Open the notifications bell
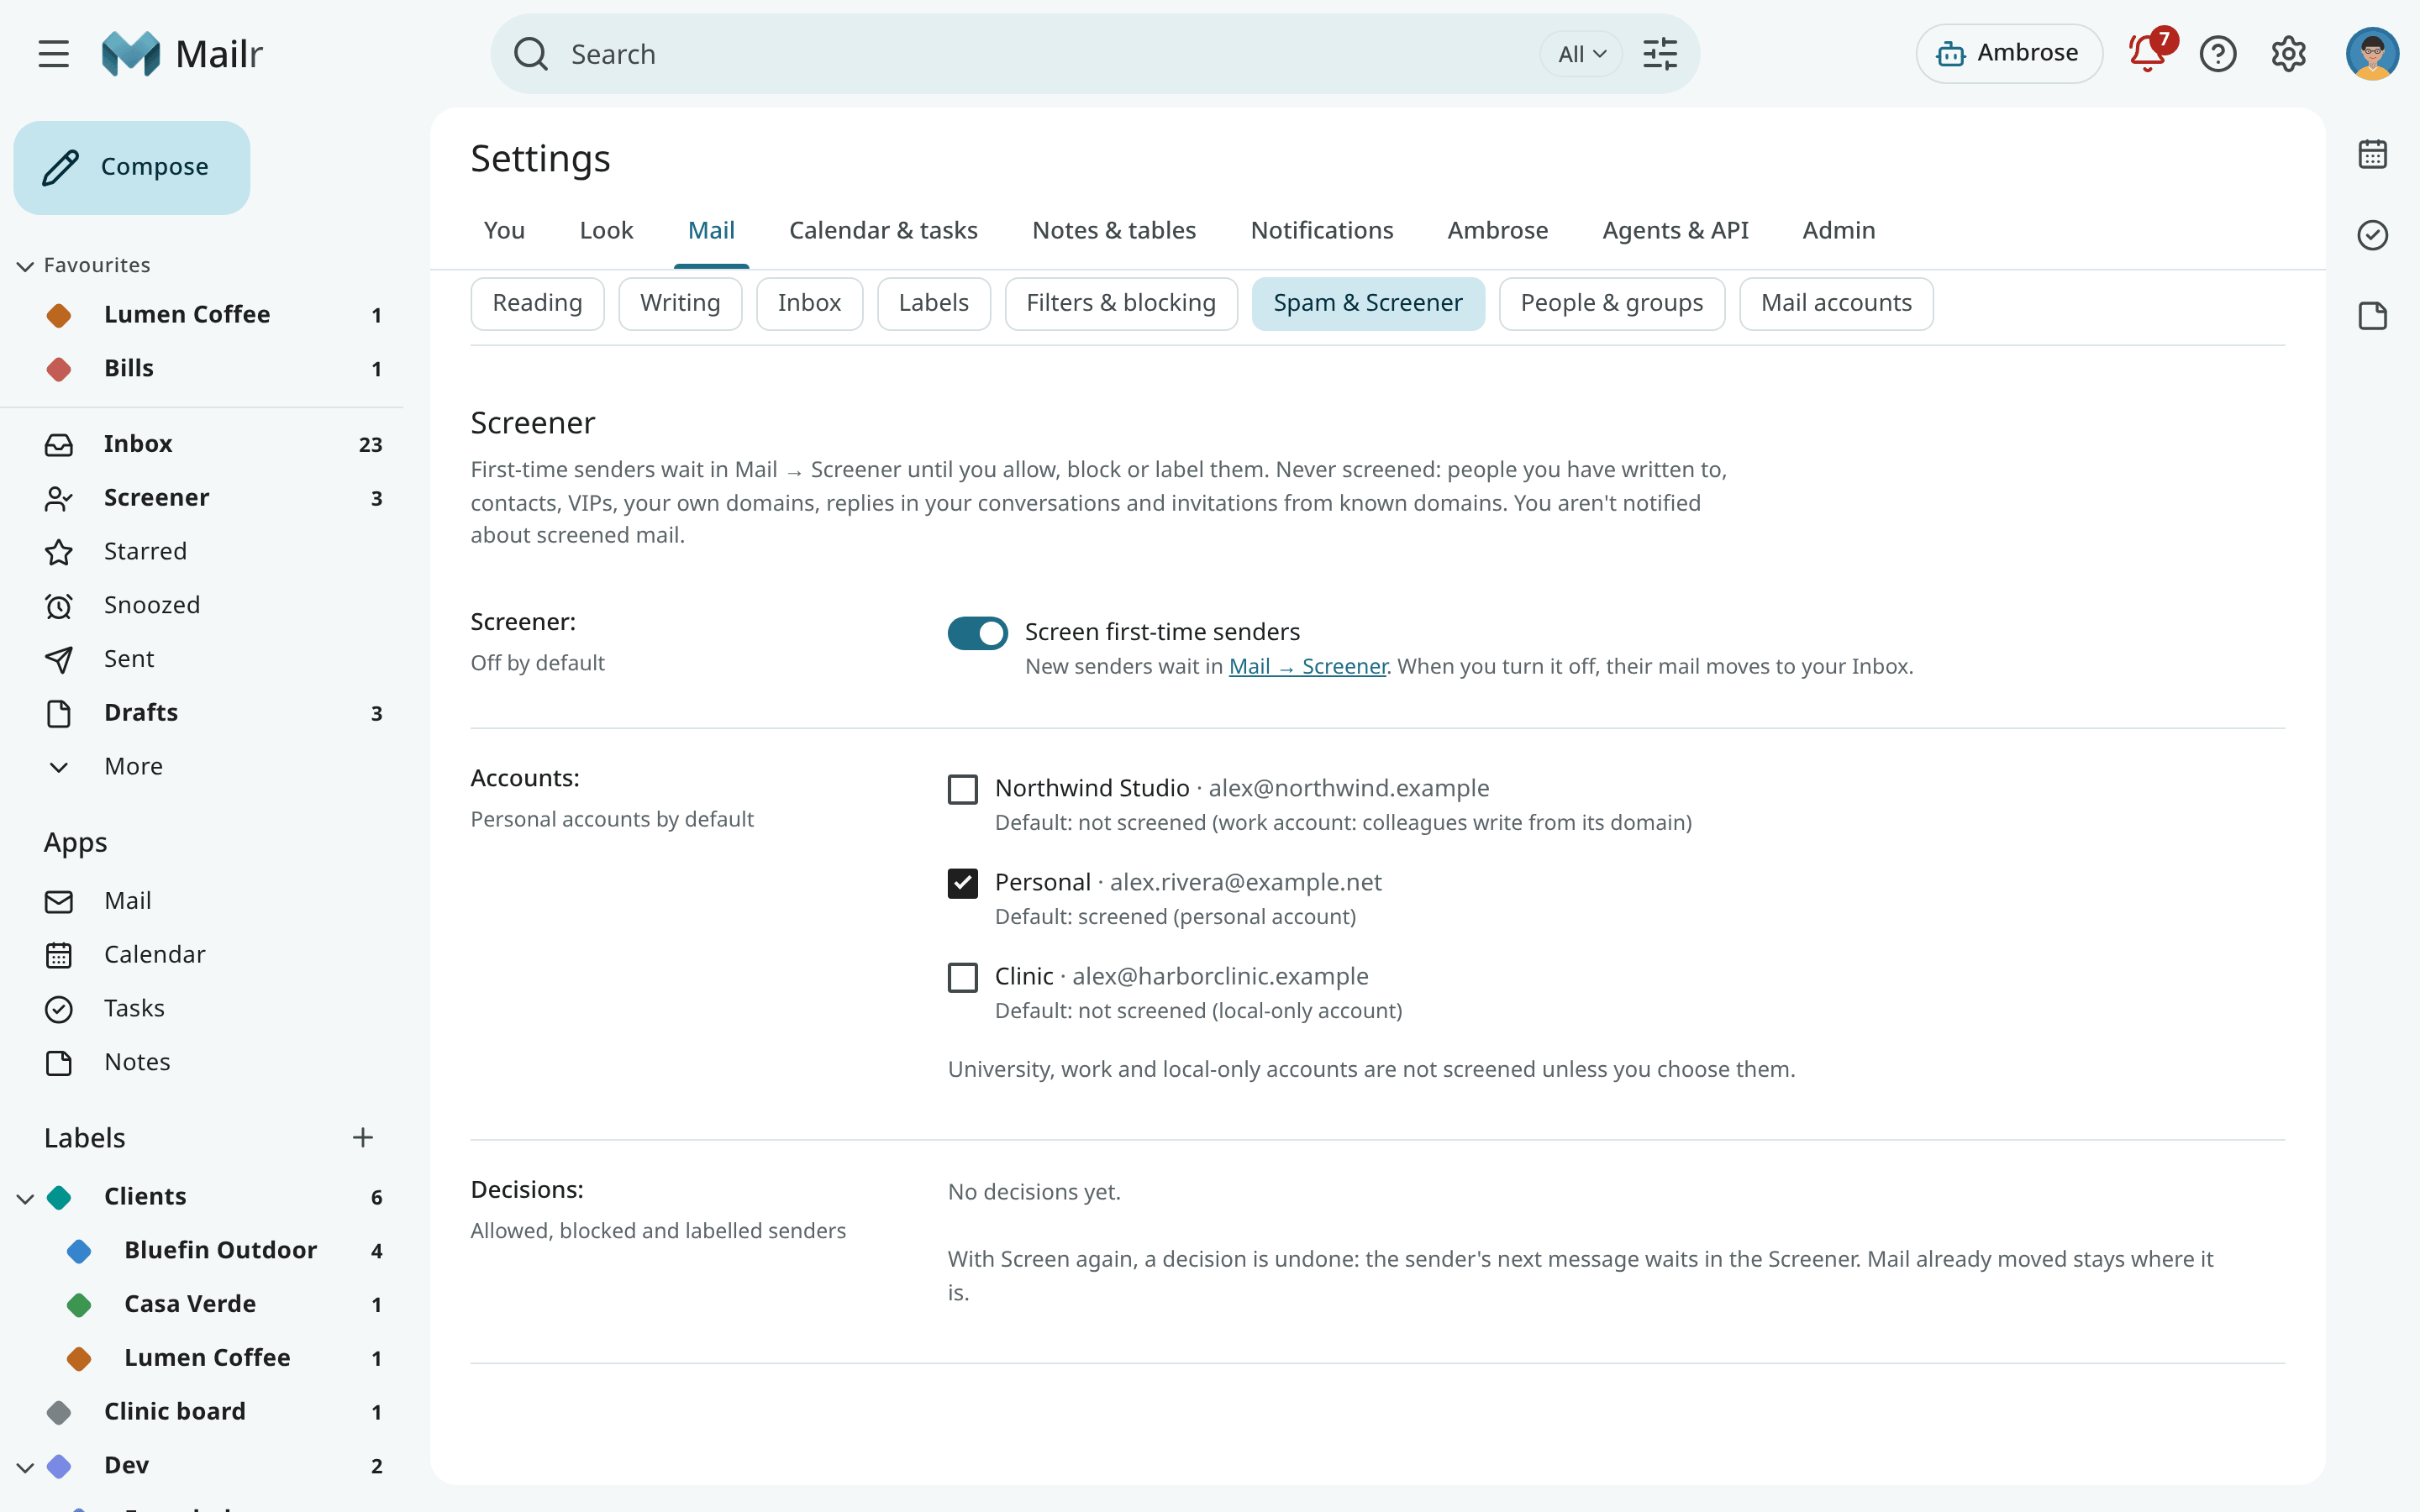 pos(2147,54)
